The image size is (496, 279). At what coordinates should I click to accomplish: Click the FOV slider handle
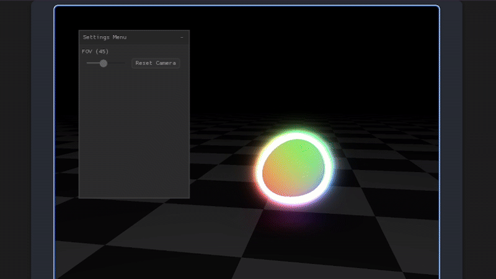point(104,63)
